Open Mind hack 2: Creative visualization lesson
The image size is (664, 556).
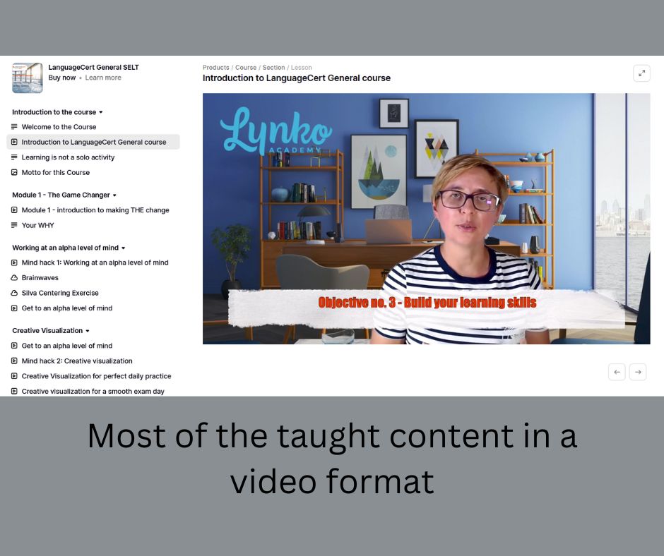tap(77, 361)
